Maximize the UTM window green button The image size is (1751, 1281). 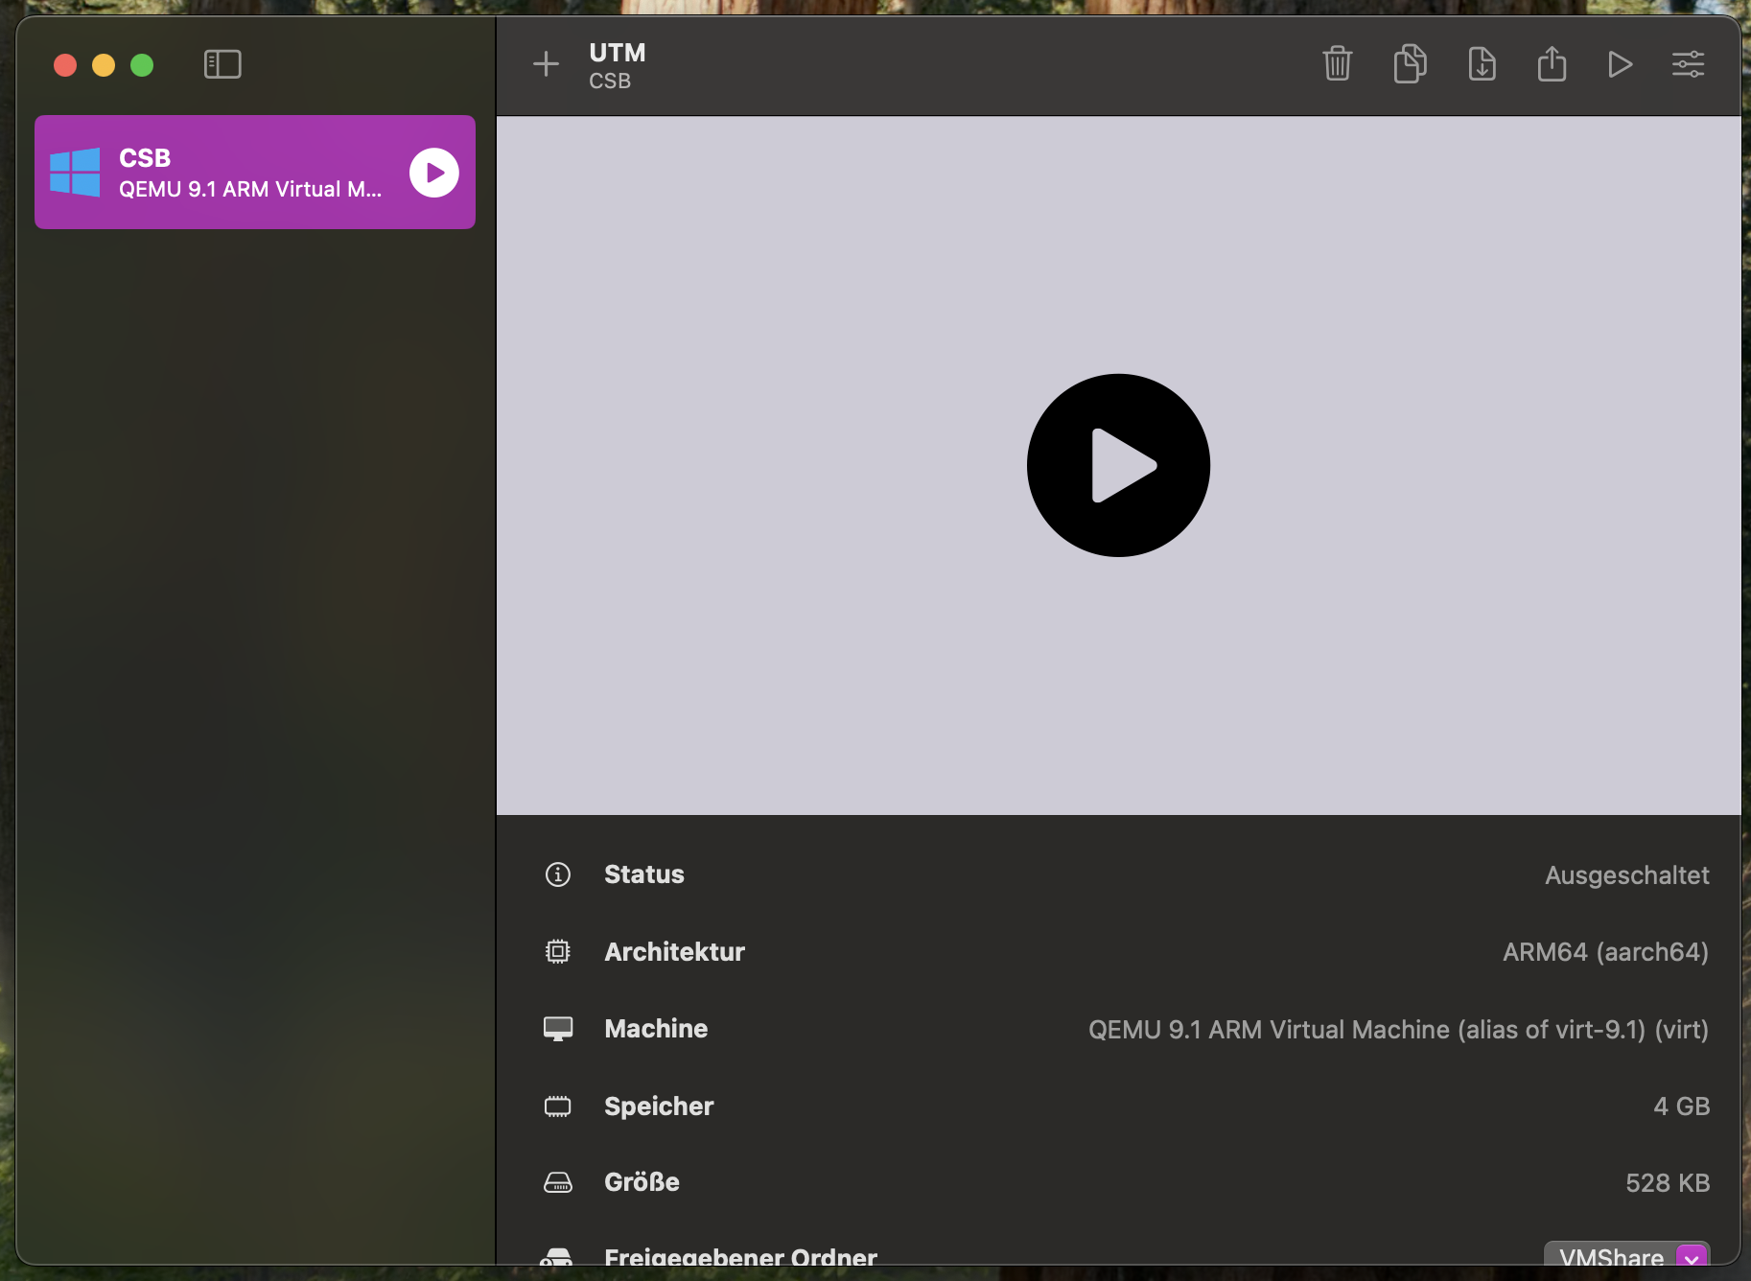(142, 65)
